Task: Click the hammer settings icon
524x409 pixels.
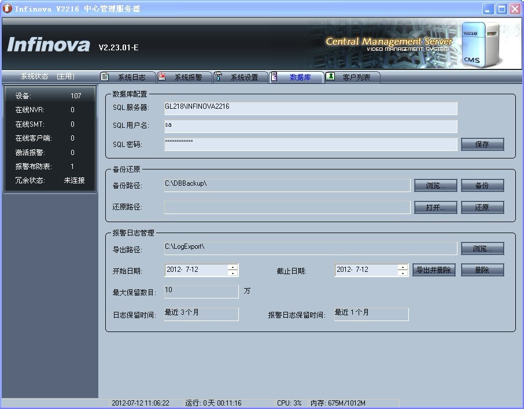Action: 218,76
